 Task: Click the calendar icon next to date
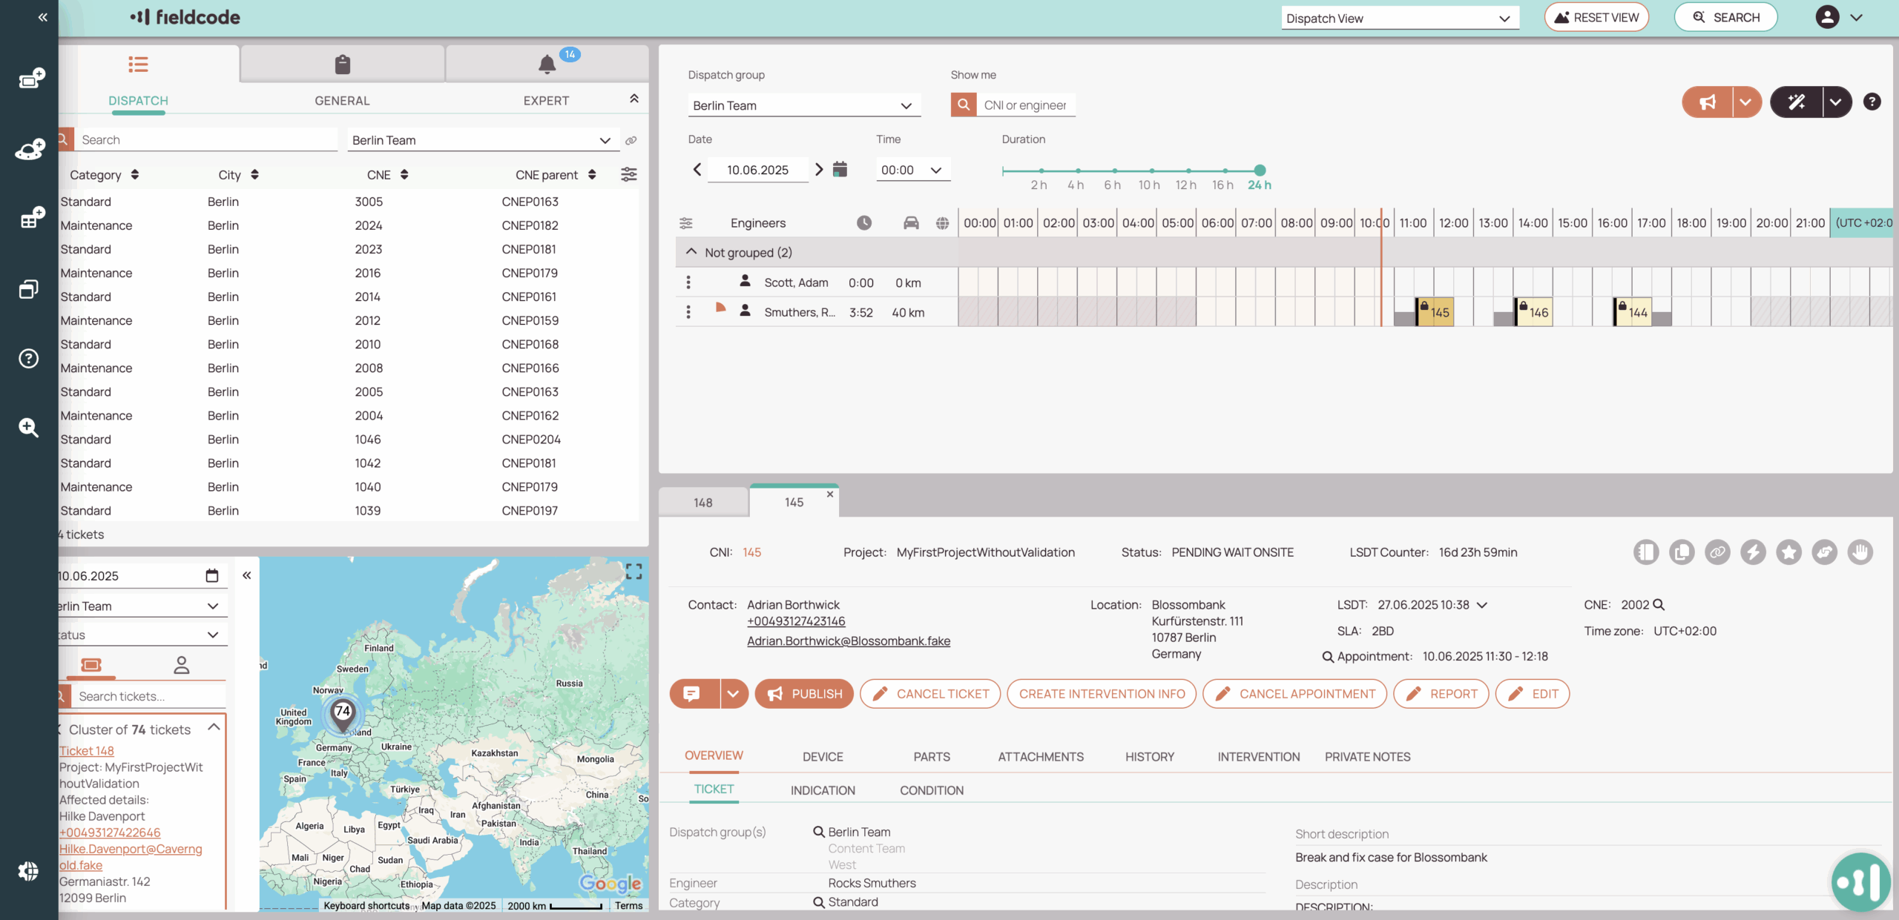(x=840, y=170)
